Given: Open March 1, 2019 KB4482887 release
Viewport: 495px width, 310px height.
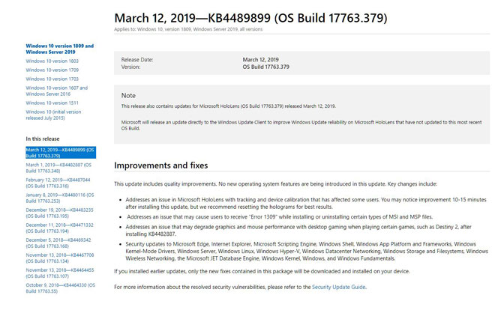Looking at the screenshot, I should tap(58, 168).
